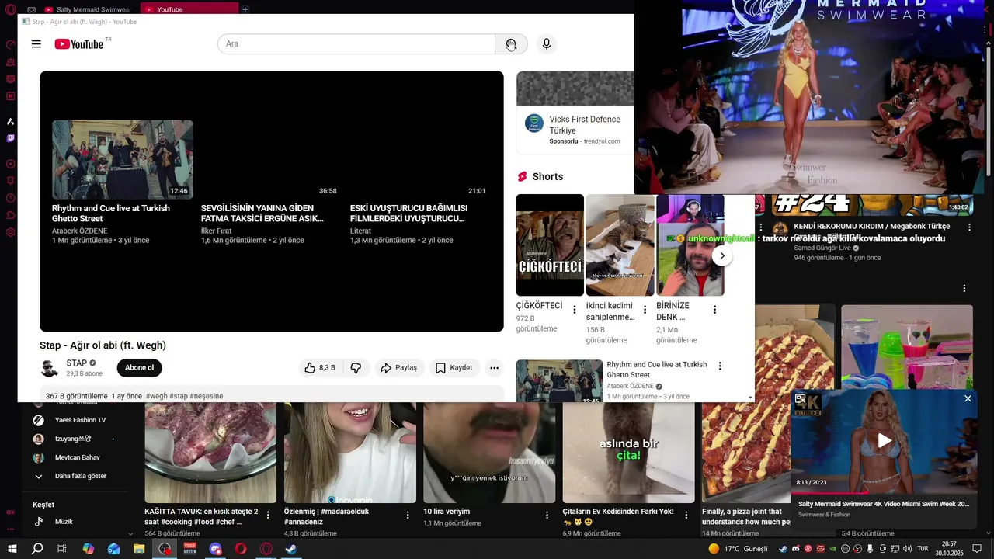Subscribe with Abone ol button
Screen dimensions: 994x559
click(x=140, y=368)
